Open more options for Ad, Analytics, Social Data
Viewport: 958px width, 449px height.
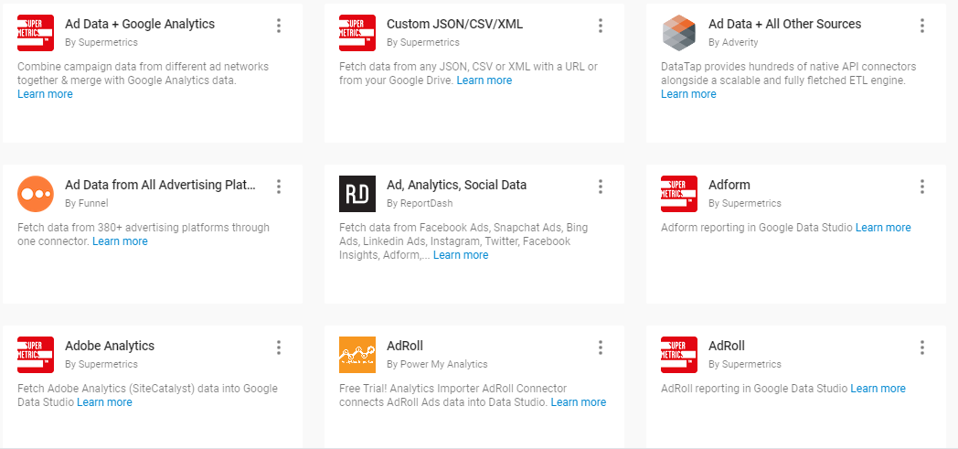click(601, 187)
